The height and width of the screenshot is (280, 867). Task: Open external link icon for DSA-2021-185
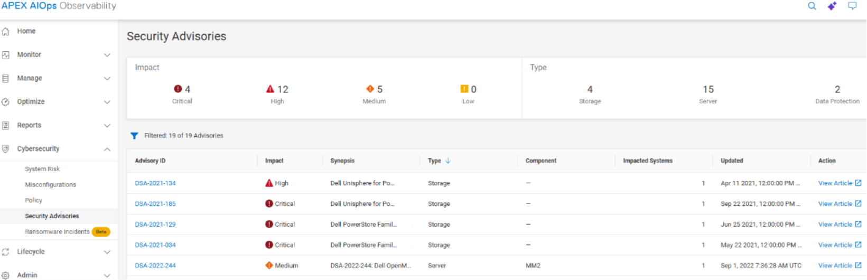858,203
